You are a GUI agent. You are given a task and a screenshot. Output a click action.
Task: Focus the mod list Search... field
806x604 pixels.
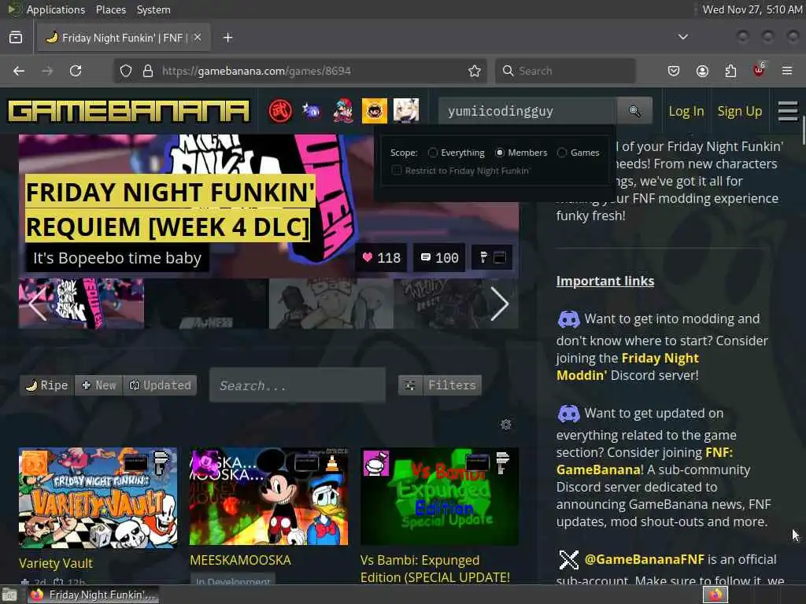pos(297,385)
